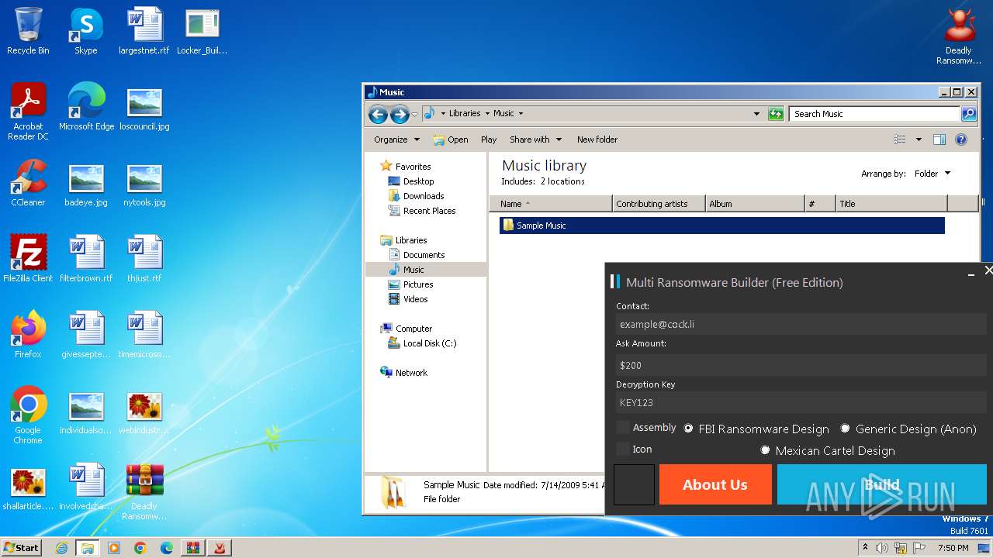The width and height of the screenshot is (993, 558).
Task: Select the thjust.rtf document
Action: [x=144, y=259]
